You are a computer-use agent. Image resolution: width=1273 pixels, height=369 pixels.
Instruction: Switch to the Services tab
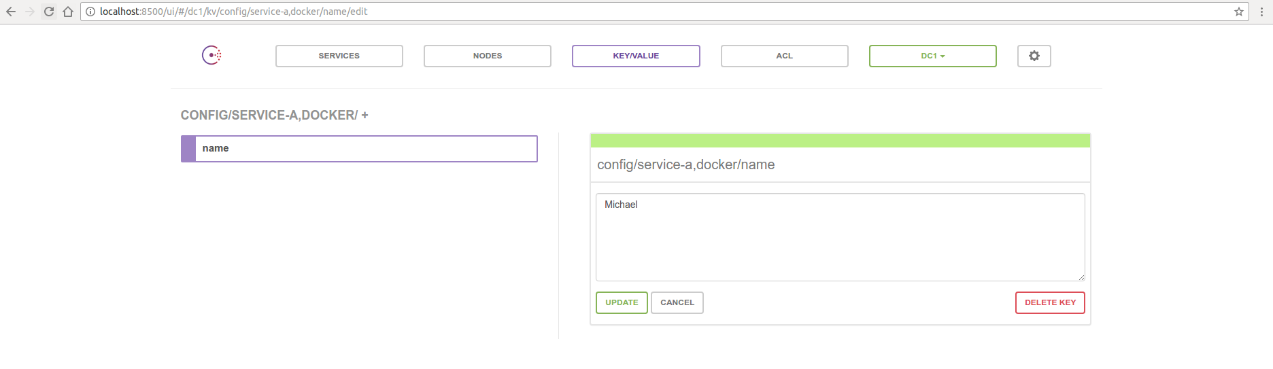339,56
